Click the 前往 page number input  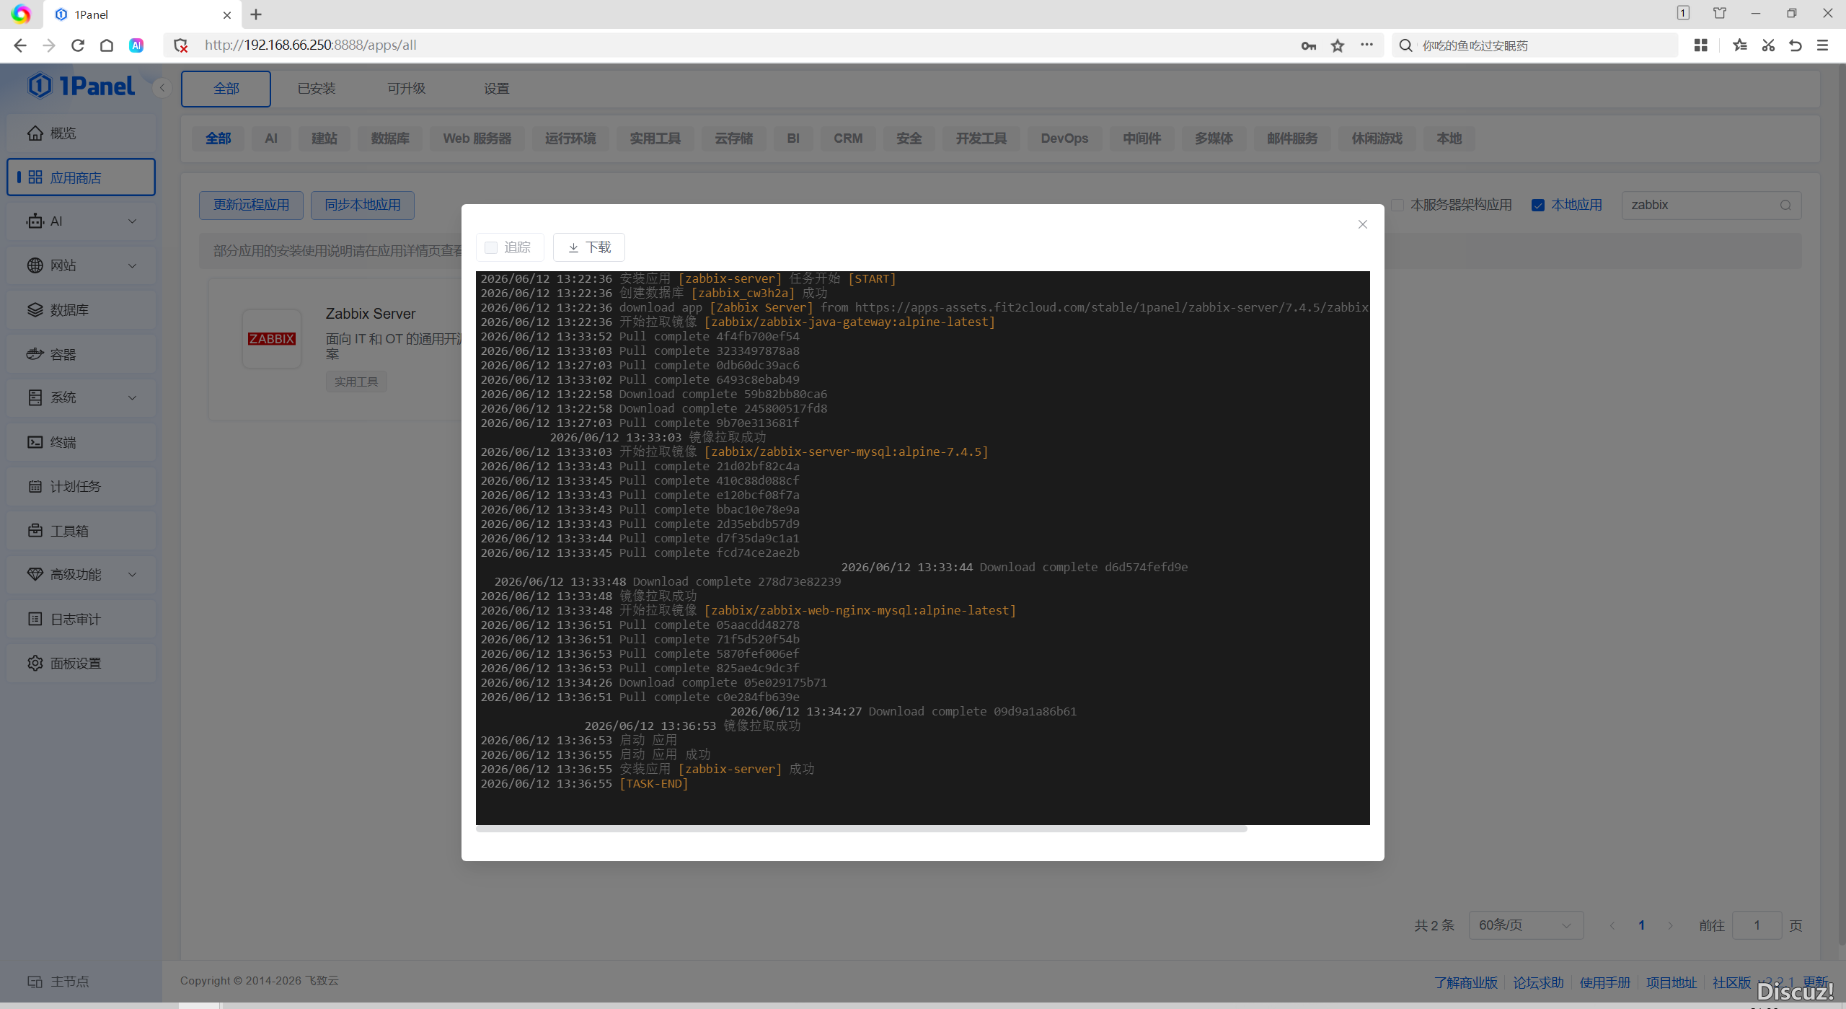1757,925
